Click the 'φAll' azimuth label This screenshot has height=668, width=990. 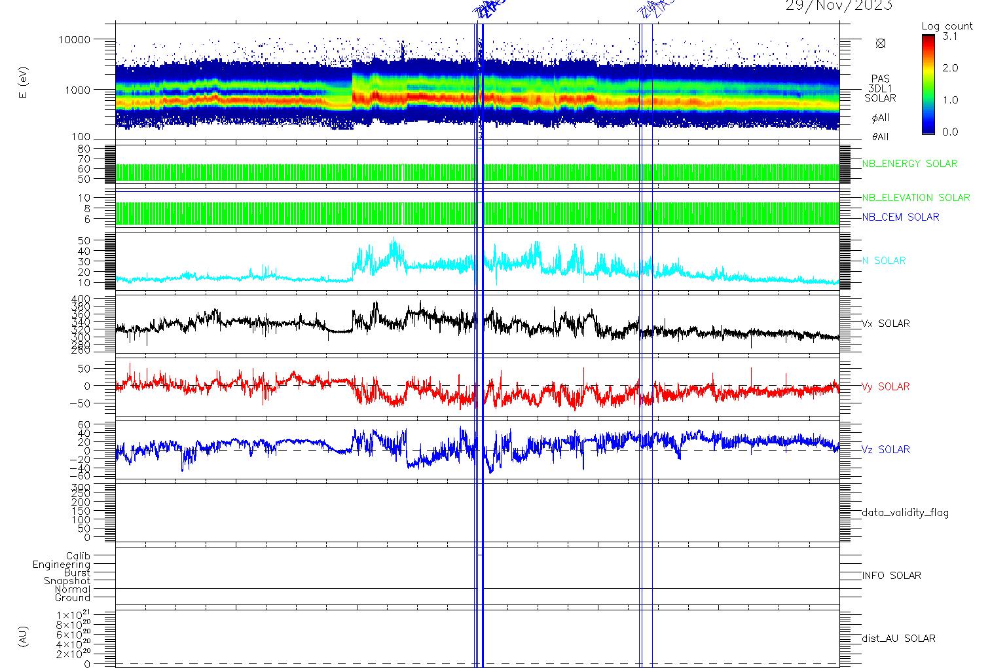point(881,118)
